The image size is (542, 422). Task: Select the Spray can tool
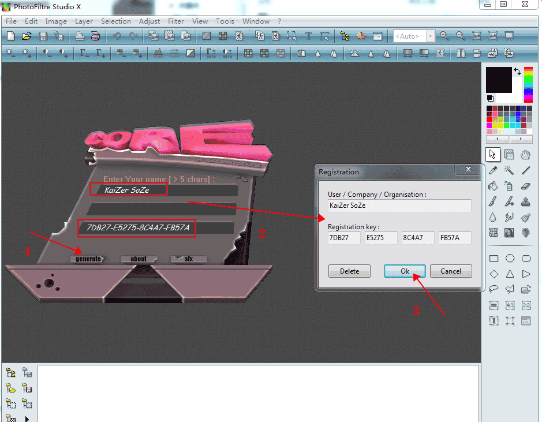509,186
